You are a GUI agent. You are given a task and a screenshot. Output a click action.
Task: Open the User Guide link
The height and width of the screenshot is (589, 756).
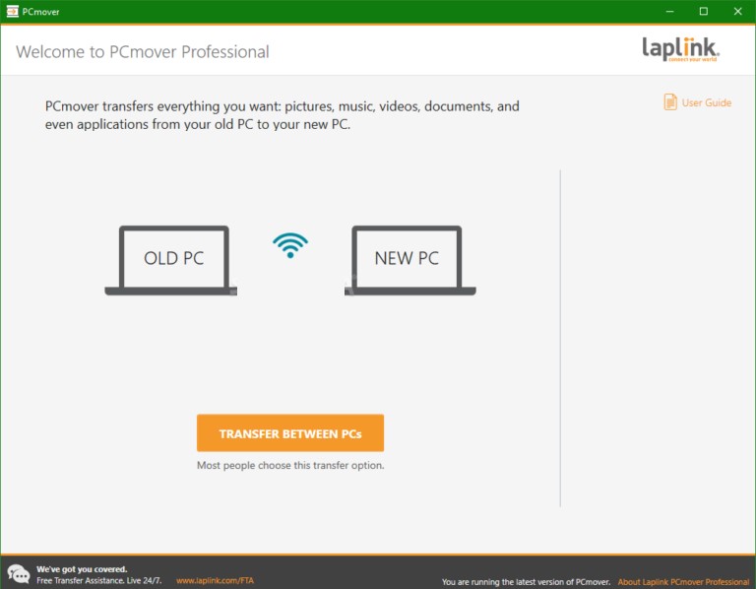click(706, 102)
